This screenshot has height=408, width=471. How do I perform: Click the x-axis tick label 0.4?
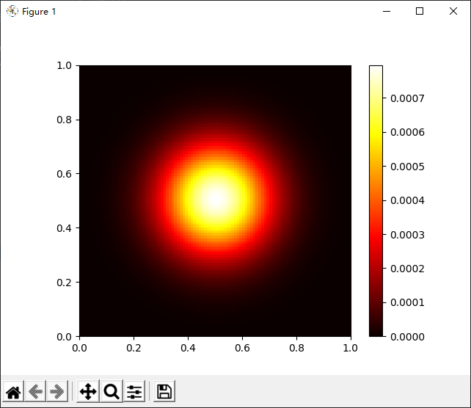point(188,348)
